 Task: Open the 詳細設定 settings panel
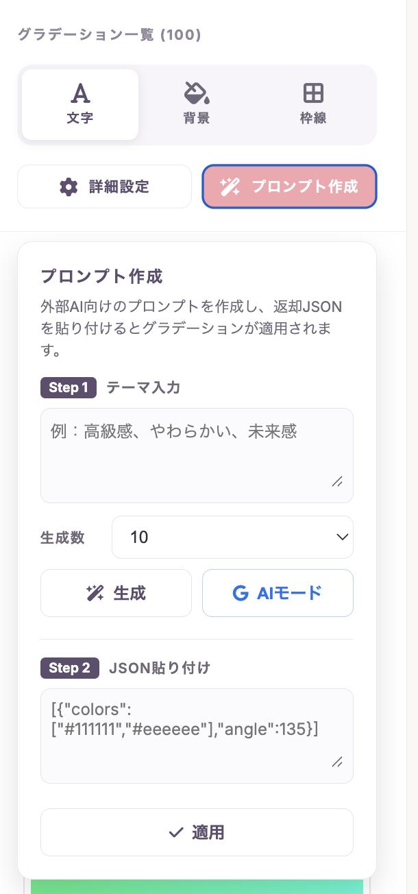click(104, 186)
